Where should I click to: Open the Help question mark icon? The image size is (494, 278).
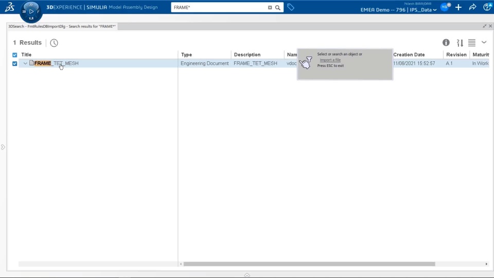[x=487, y=7]
